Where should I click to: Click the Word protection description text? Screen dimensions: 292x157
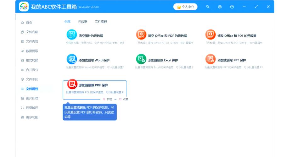coord(95,67)
